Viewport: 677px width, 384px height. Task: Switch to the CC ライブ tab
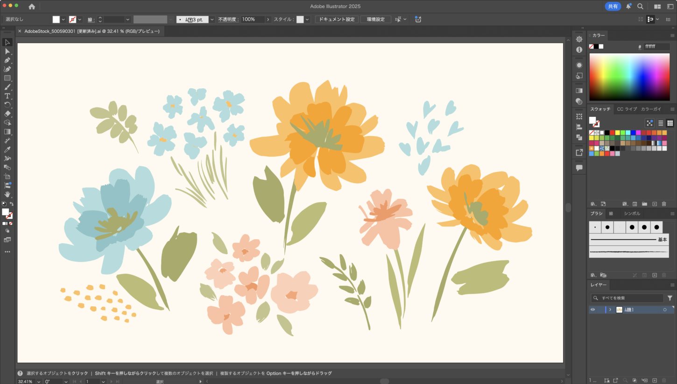pos(627,109)
